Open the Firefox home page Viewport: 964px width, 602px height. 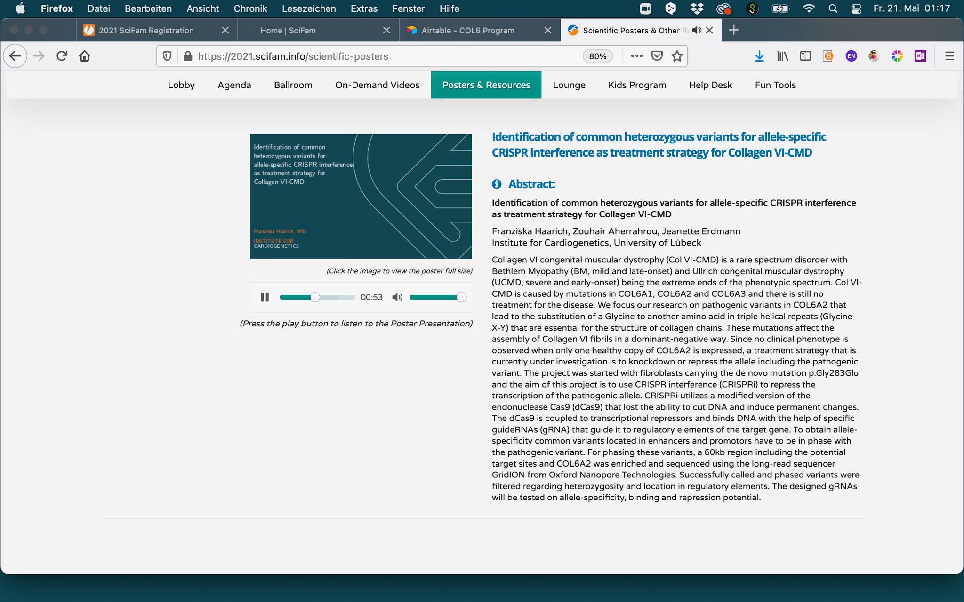pyautogui.click(x=85, y=56)
